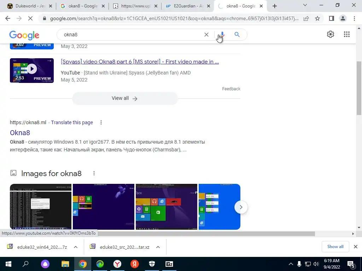Open the blue test tile image thumbnail
This screenshot has height=271, width=362.
point(219,207)
